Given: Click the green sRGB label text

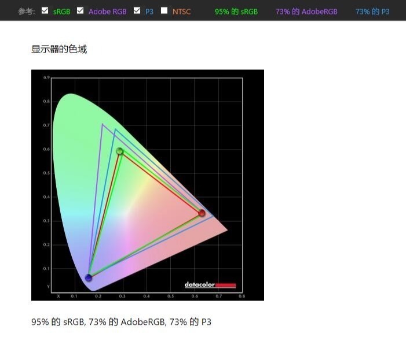Looking at the screenshot, I should point(61,12).
